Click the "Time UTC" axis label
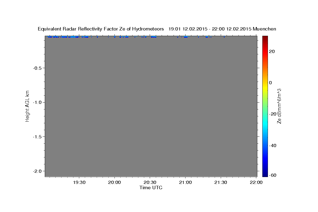318x212 pixels. pos(151,188)
